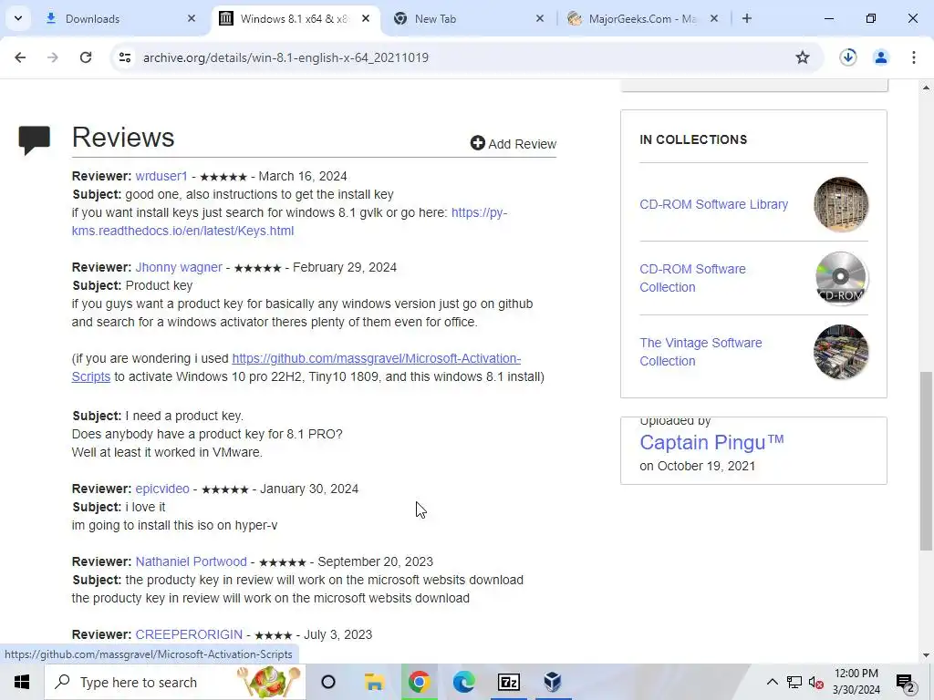Click the Add Review link

click(514, 144)
